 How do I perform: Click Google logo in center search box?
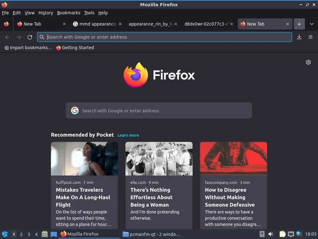pos(75,110)
